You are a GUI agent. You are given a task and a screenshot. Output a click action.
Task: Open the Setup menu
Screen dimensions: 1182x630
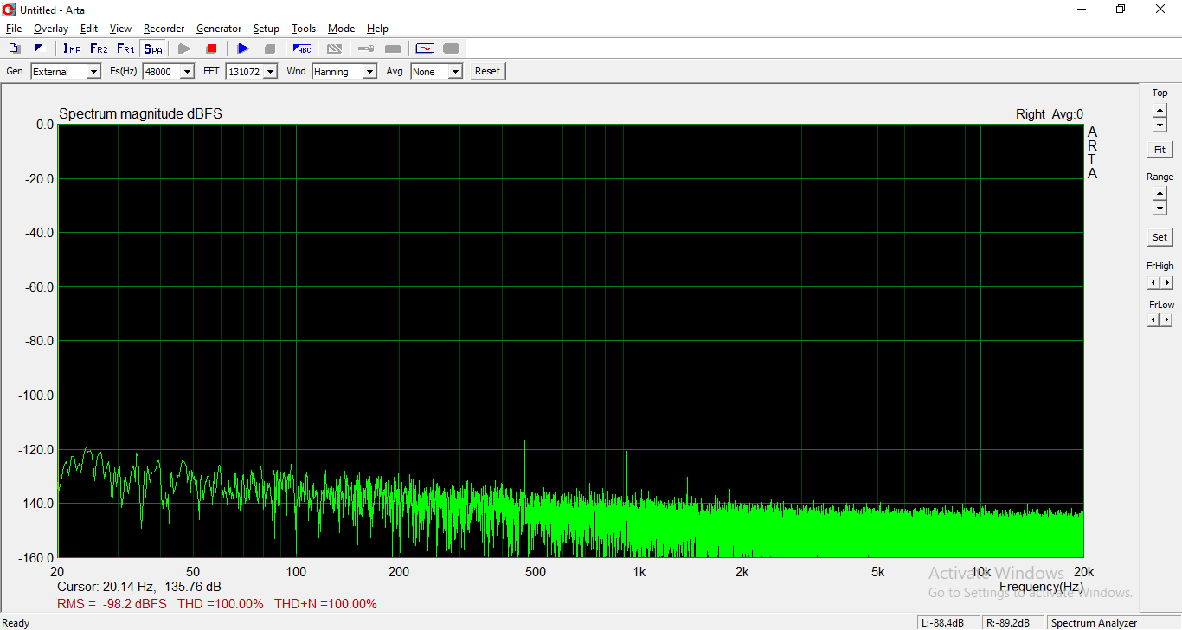tap(267, 29)
